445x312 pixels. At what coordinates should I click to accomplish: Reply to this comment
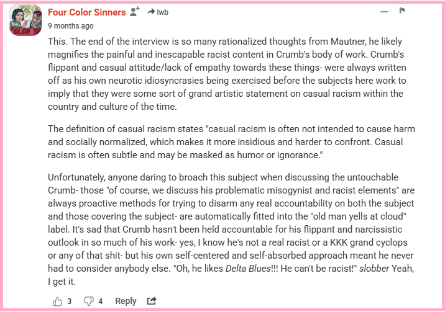(x=126, y=301)
